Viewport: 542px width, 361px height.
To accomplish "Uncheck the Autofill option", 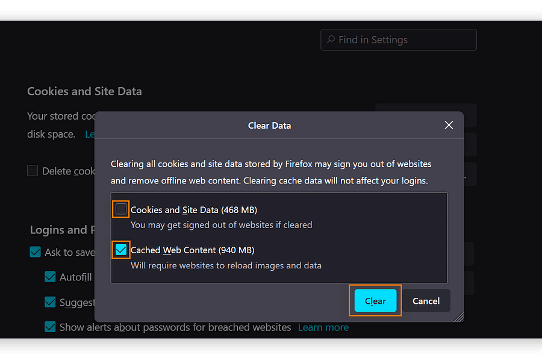I will (49, 277).
